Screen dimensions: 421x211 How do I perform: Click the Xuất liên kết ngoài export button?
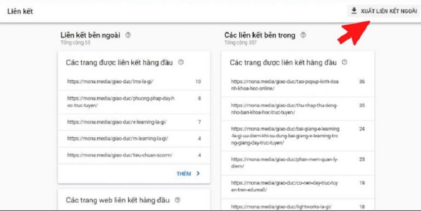pyautogui.click(x=384, y=11)
